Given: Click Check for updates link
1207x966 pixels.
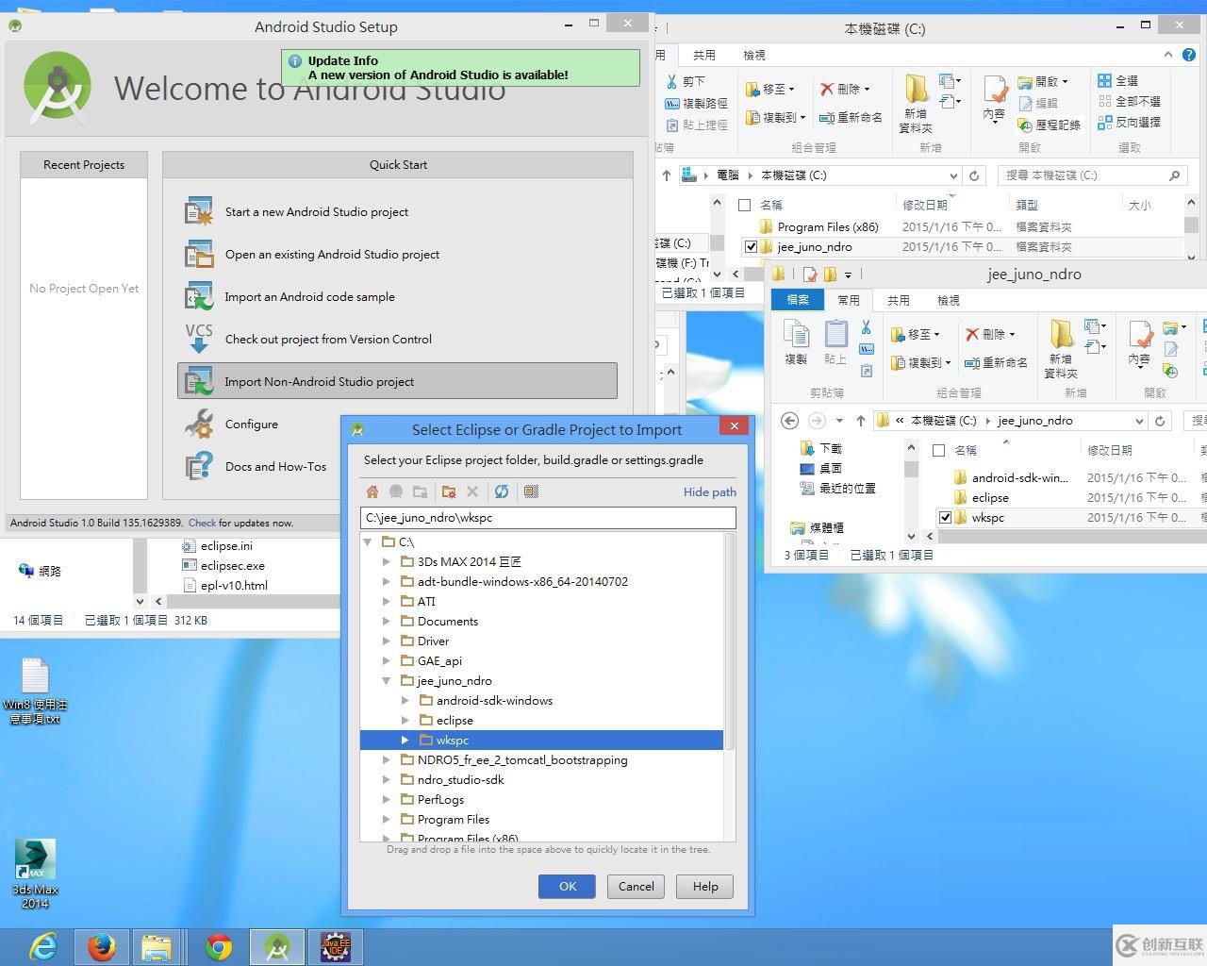Looking at the screenshot, I should click(202, 523).
